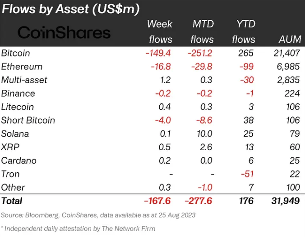Viewport: 305px width, 237px height.
Task: Click The Network Firm attestation footnote
Action: click(78, 228)
